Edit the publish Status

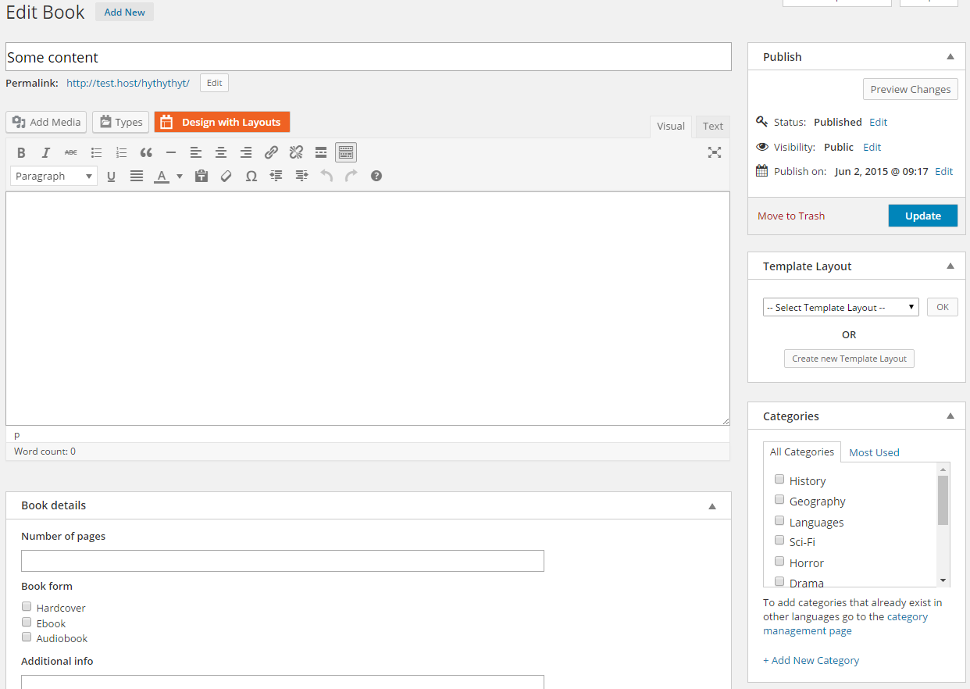(878, 122)
